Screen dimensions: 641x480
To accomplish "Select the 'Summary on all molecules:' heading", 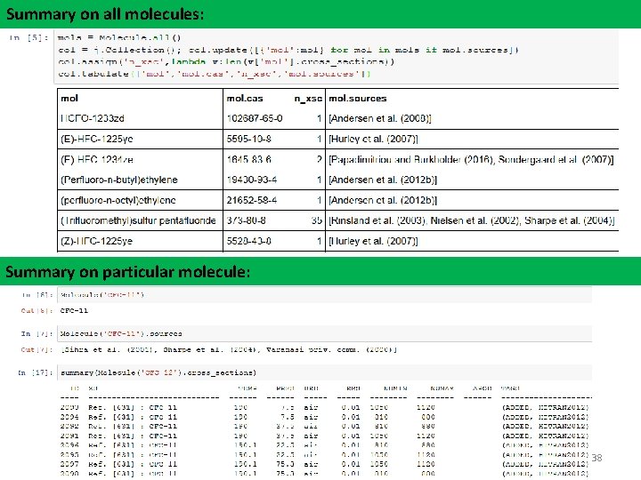I will pyautogui.click(x=105, y=14).
